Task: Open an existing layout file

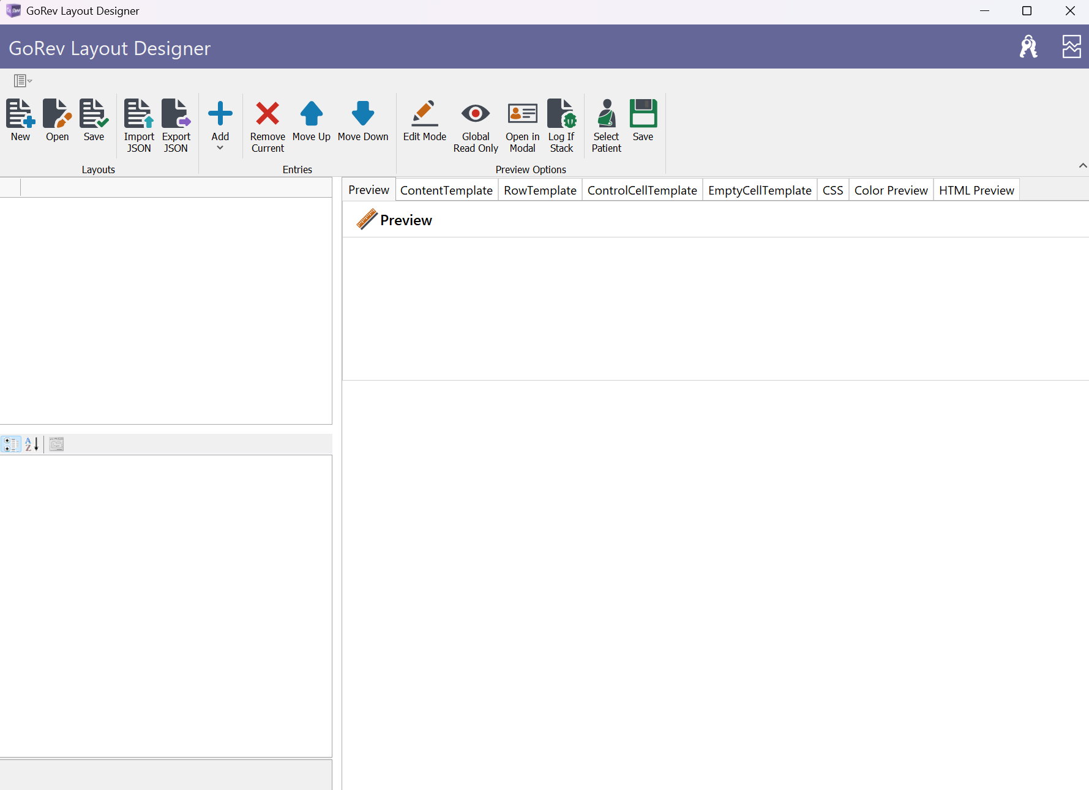Action: click(57, 121)
